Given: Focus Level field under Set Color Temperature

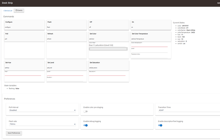Looking at the screenshot, I should click(x=150, y=51).
